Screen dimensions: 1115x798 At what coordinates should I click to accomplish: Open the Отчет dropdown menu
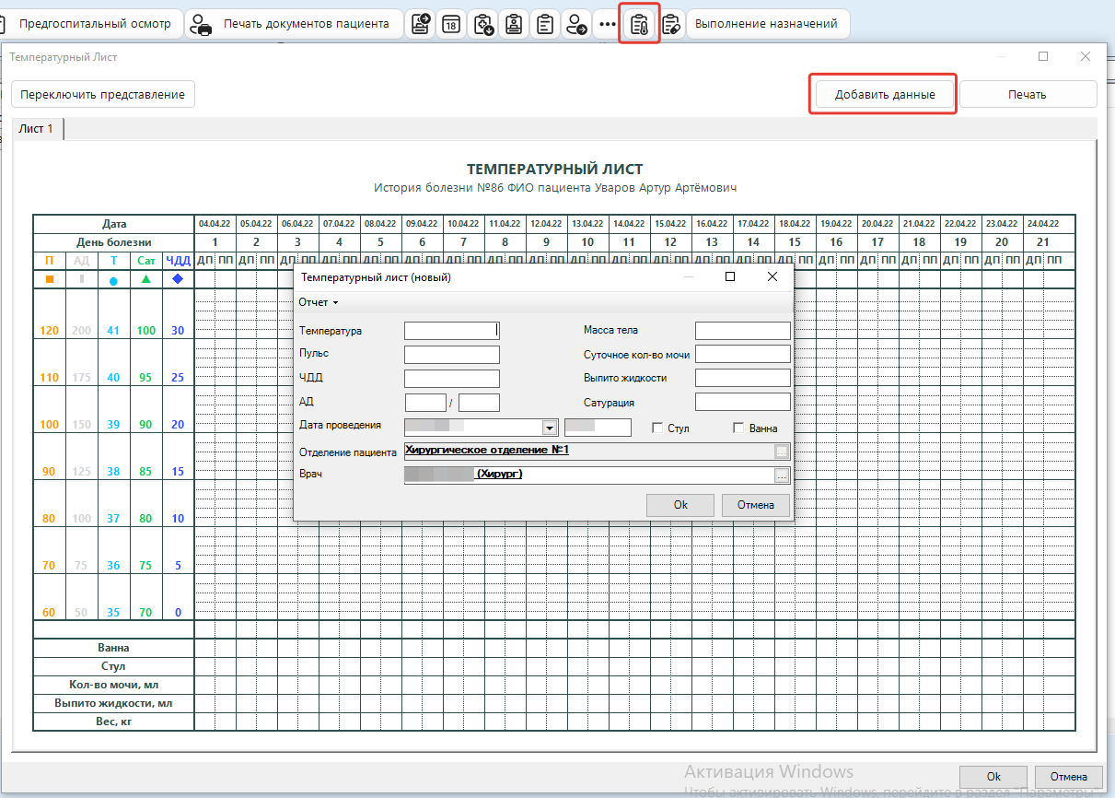tap(319, 302)
